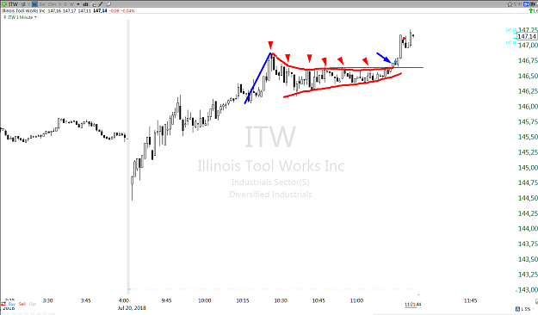Image resolution: width=538 pixels, height=315 pixels.
Task: Switch to the 3m timeframe
Action: coord(42,4)
